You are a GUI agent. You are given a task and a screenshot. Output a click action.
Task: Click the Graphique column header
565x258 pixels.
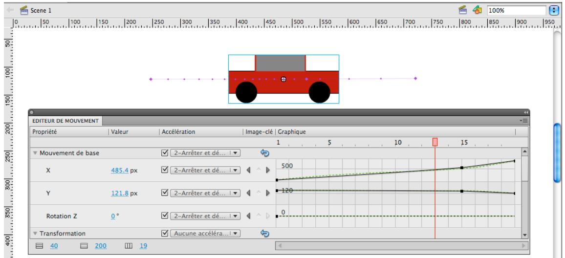[292, 132]
